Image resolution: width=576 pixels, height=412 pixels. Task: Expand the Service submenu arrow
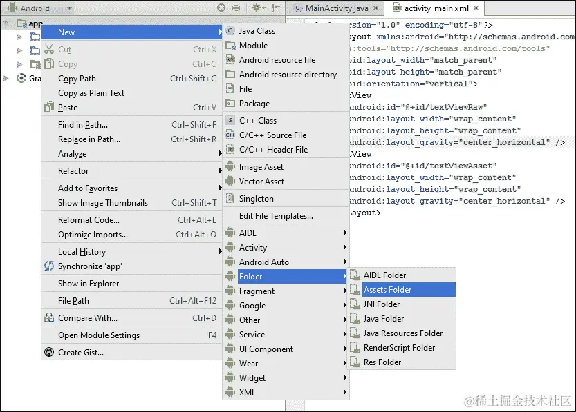tap(344, 334)
